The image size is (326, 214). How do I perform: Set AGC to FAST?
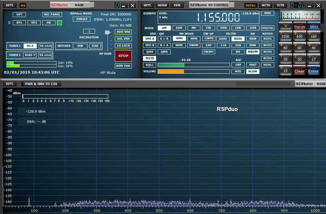coord(253,65)
